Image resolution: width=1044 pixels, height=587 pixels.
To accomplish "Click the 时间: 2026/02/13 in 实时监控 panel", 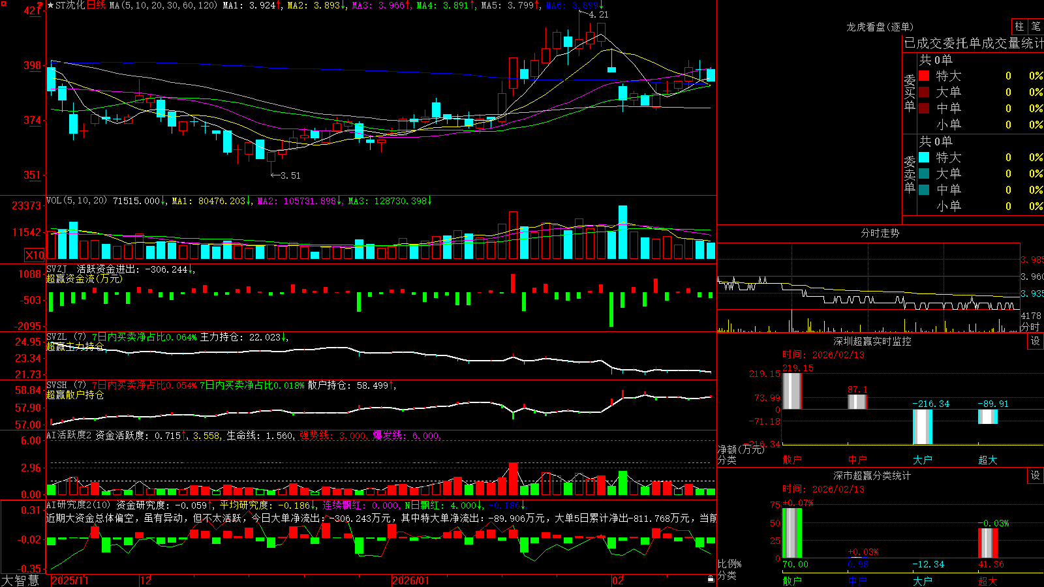I will tap(823, 355).
